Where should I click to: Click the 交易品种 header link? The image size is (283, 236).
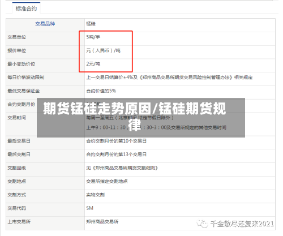coord(45,24)
